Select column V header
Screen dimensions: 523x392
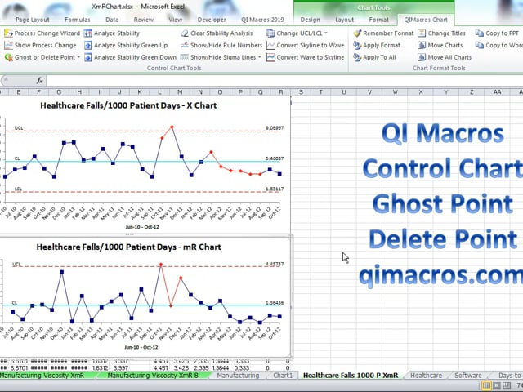369,92
